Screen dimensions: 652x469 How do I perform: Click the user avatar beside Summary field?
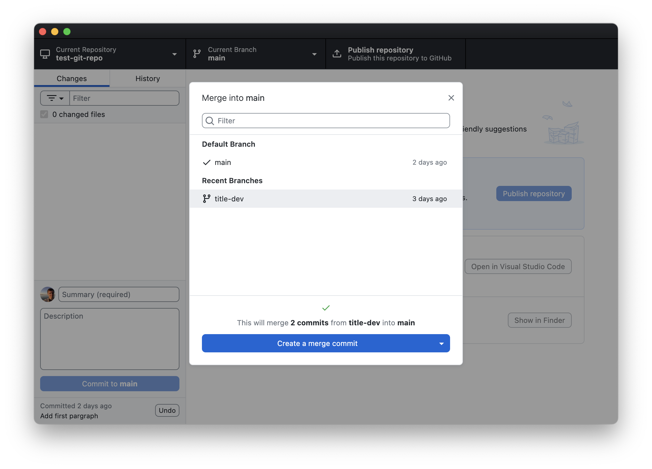[x=48, y=294]
